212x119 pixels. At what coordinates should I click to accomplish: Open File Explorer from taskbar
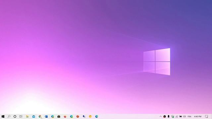(27, 116)
